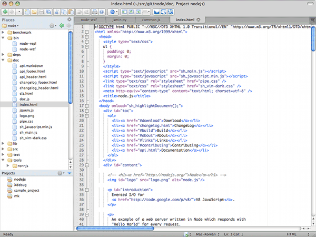This screenshot has width=316, height=237.
Task: Switch to the jsmin.py tab
Action: 120,20
